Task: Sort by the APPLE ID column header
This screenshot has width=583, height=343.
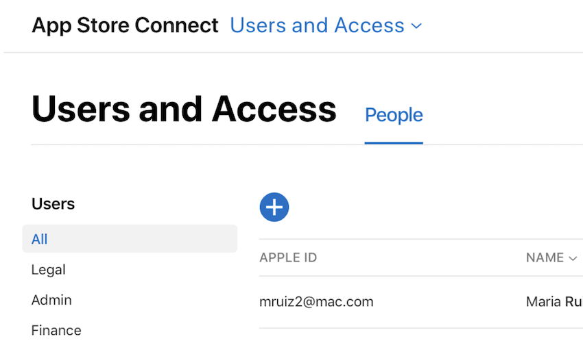Action: coord(288,258)
